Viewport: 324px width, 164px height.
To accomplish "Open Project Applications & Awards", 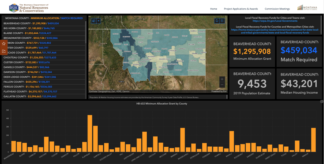I will [x=241, y=9].
